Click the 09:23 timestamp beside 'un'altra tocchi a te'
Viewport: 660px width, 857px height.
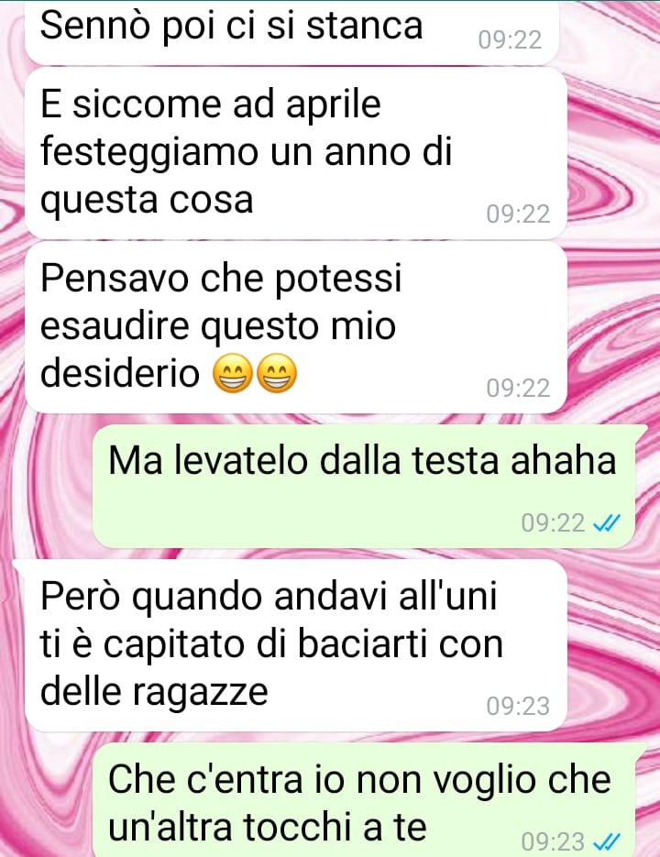point(553,841)
